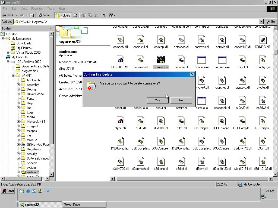278x208 pixels.
Task: Click the Forward arrow toolbar icon
Action: click(x=22, y=15)
